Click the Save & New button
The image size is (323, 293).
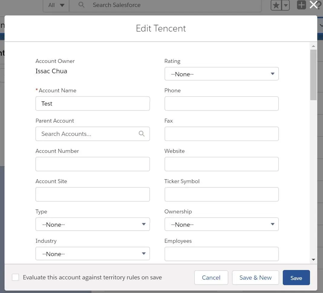(x=256, y=278)
